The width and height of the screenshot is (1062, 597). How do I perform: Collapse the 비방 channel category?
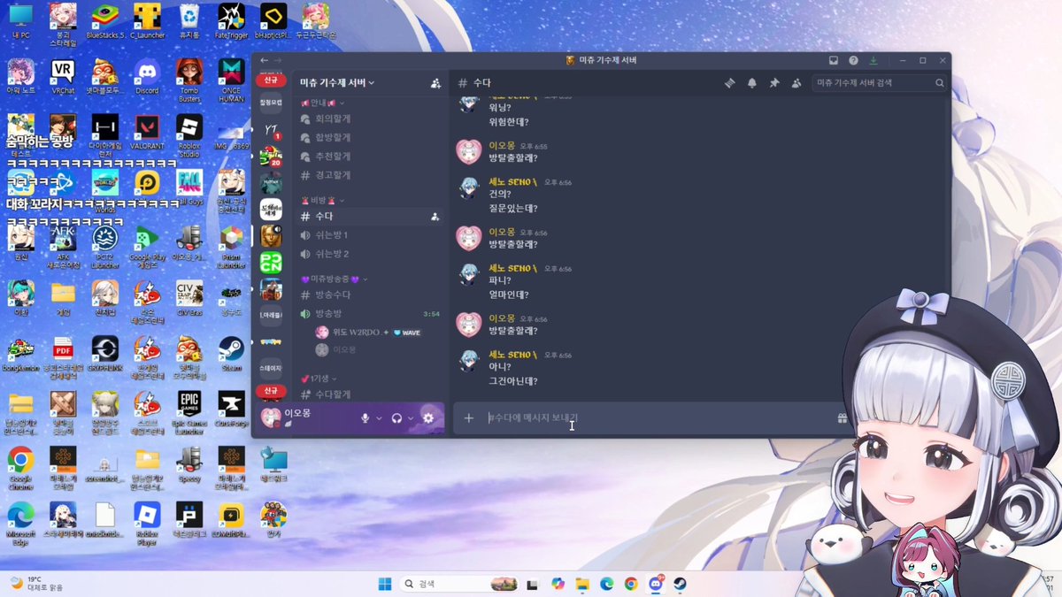click(323, 200)
